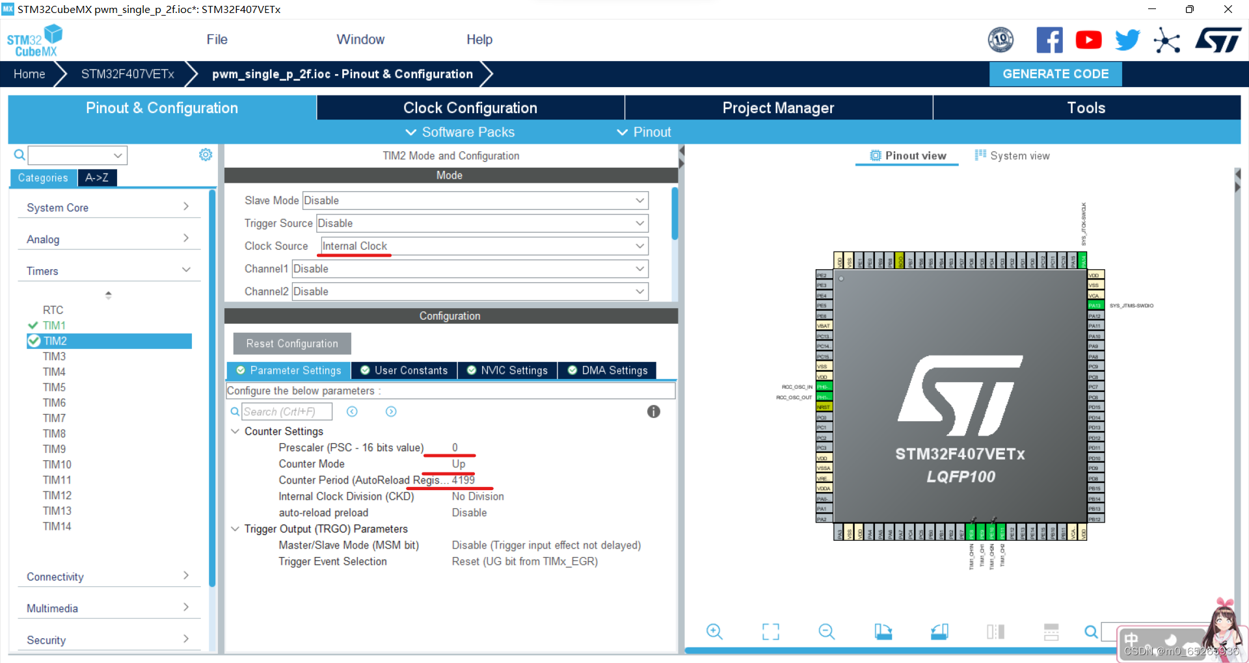1249x663 pixels.
Task: Open the Help menu
Action: [x=479, y=40]
